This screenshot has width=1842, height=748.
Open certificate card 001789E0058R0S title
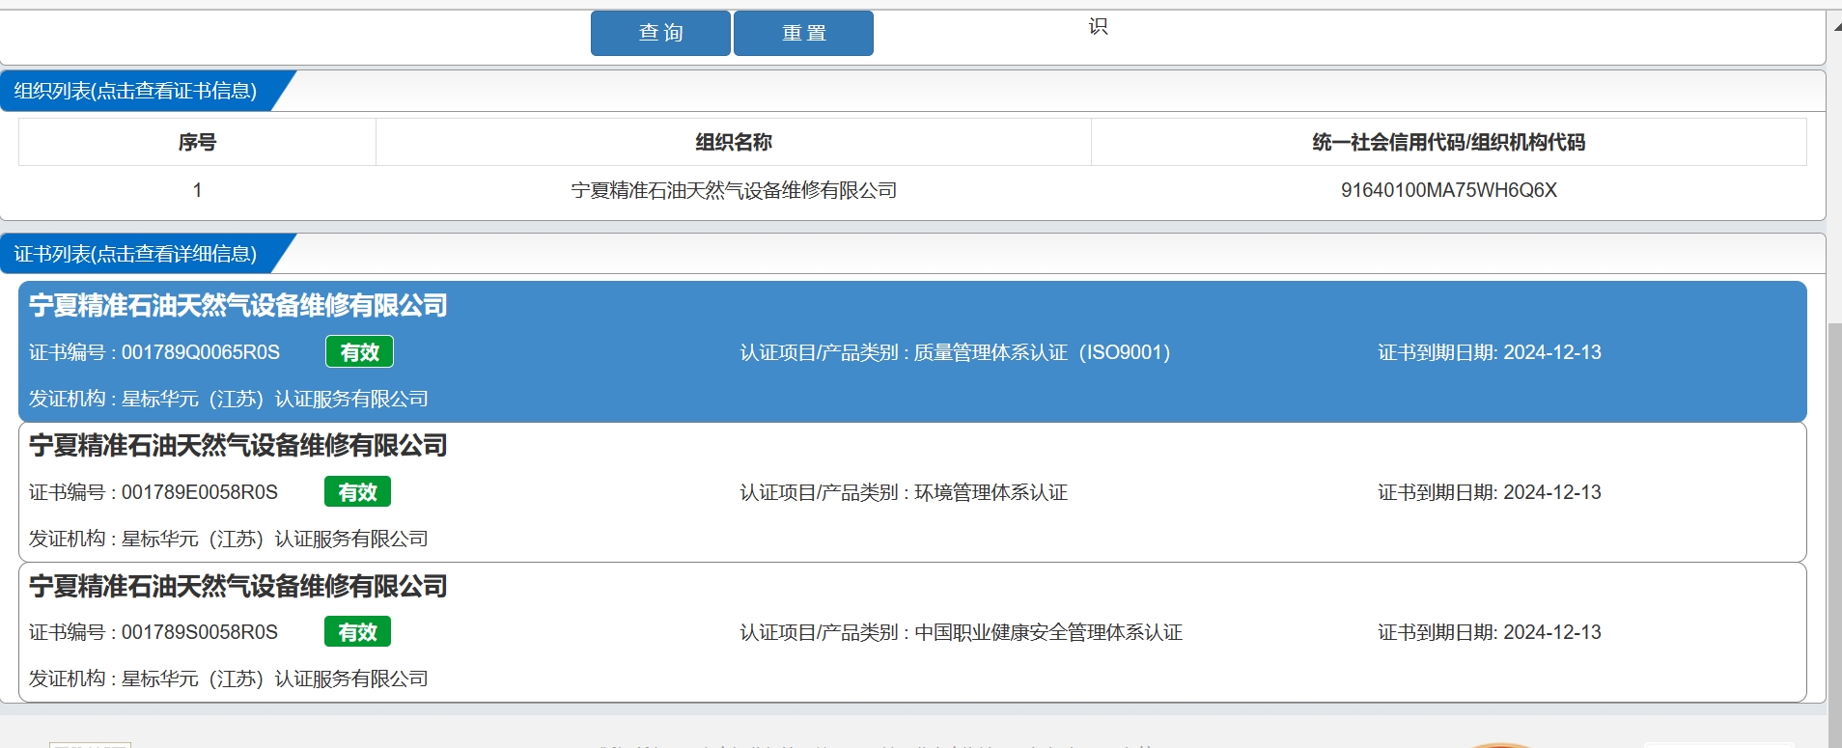(x=238, y=446)
